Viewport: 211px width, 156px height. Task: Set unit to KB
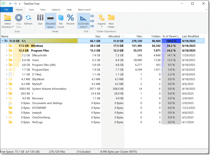[x=92, y=26]
